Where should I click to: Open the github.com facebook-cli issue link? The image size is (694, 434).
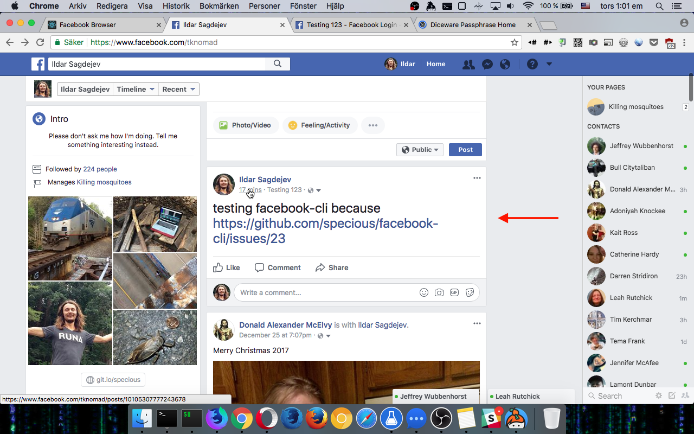pos(325,231)
